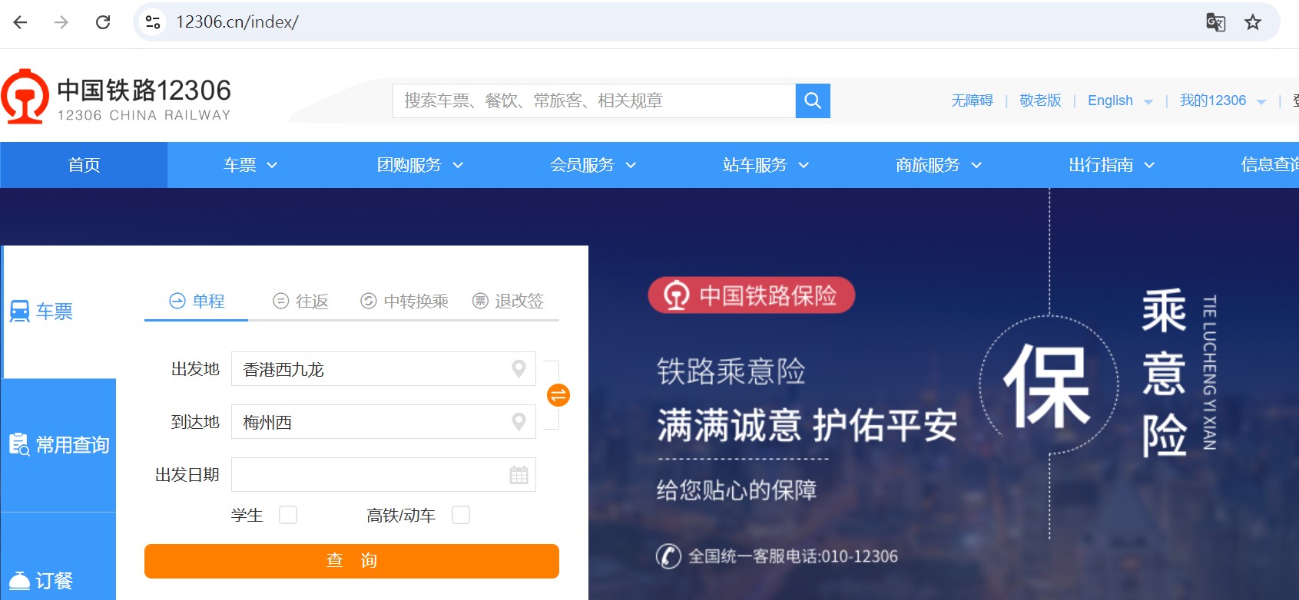Screen dimensions: 1299x600
Task: Expand the 出行指南 dropdown
Action: pos(1149,165)
